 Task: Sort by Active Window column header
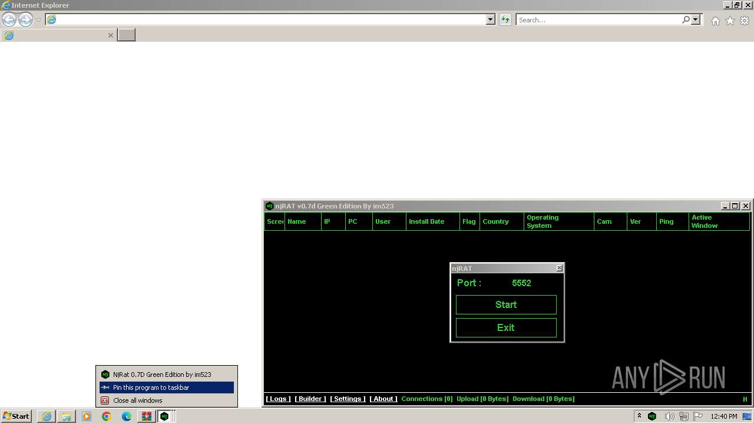click(x=719, y=221)
